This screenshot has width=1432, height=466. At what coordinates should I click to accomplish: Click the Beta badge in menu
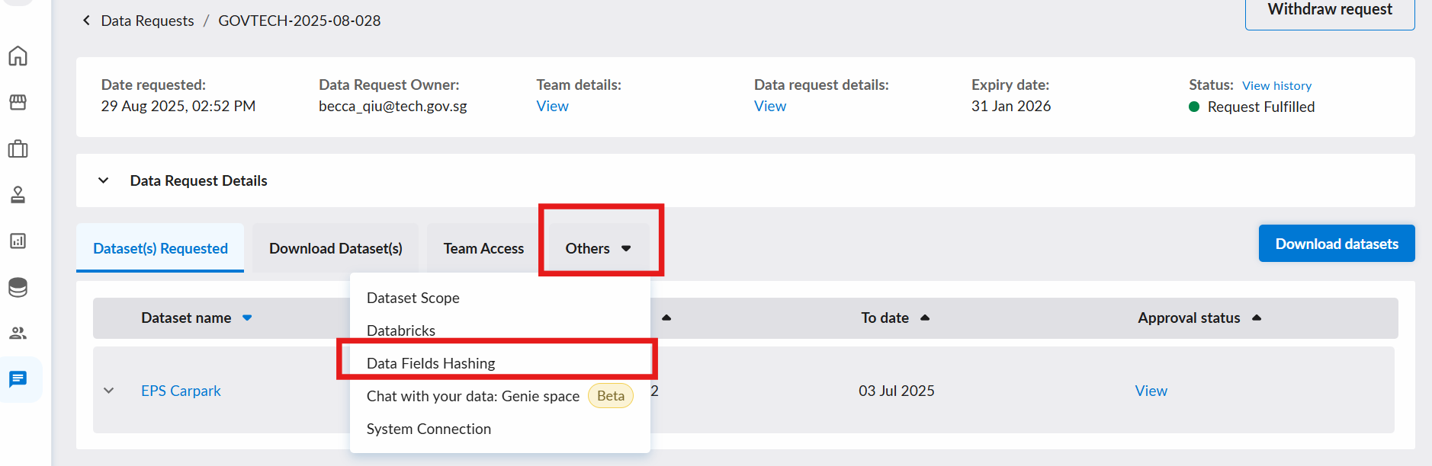pos(611,396)
